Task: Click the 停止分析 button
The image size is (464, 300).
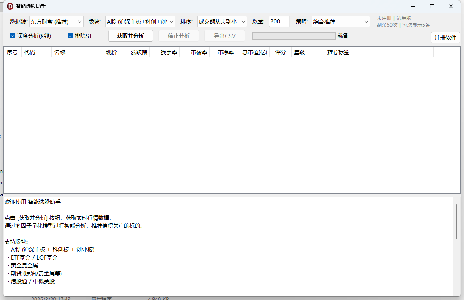Action: click(x=178, y=36)
